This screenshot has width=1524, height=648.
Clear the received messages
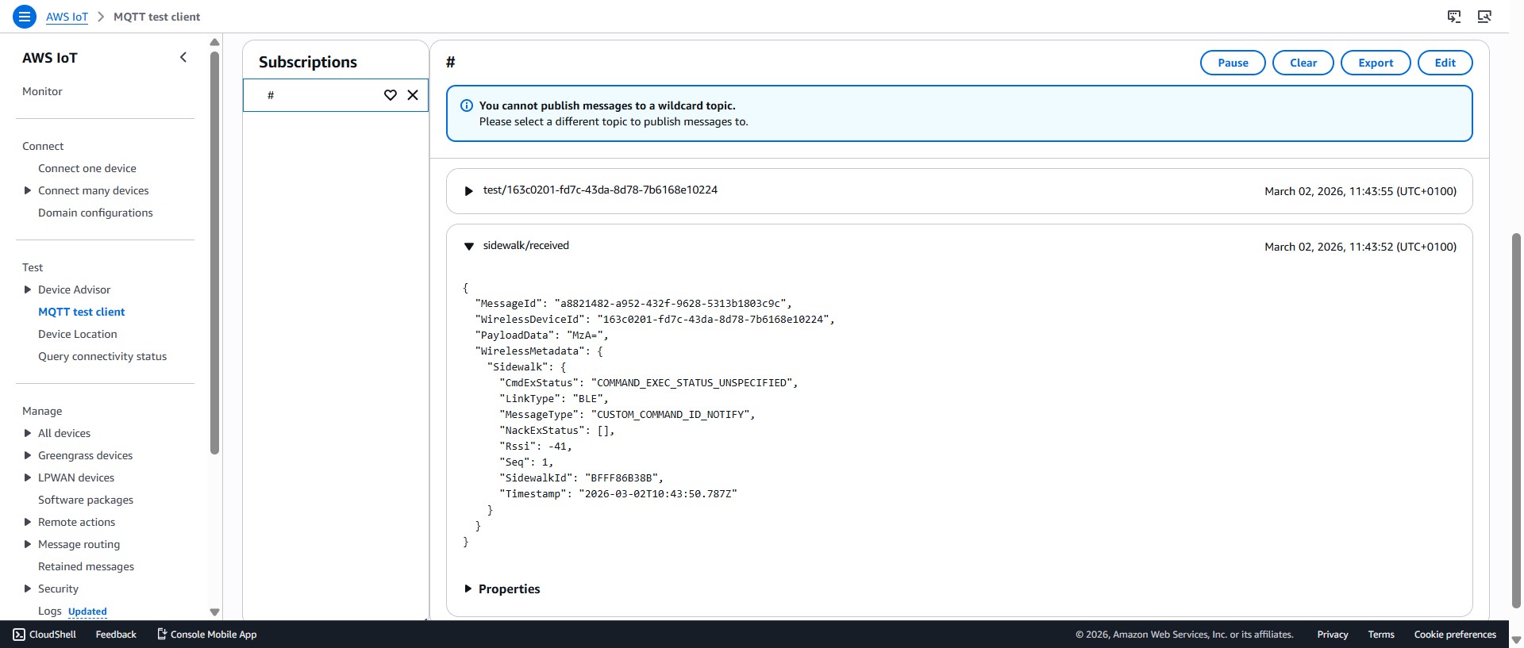tap(1303, 63)
